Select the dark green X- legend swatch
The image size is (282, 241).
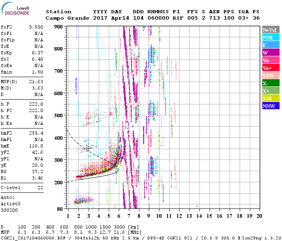coord(271,83)
